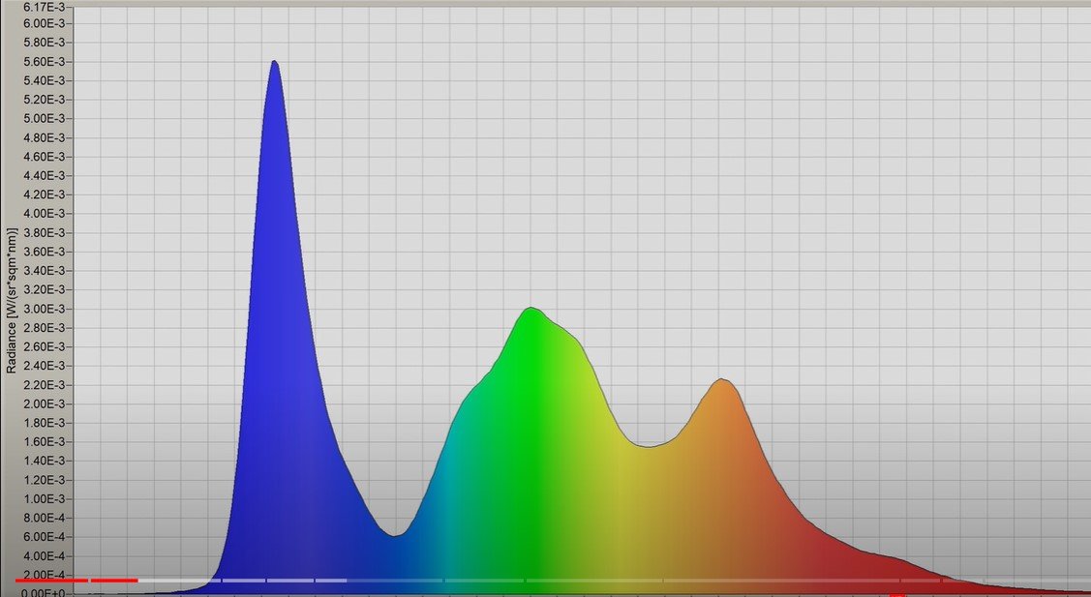Screen dimensions: 1091x597
Task: Click the orange secondary peak near 2.20E-3
Action: 722,382
